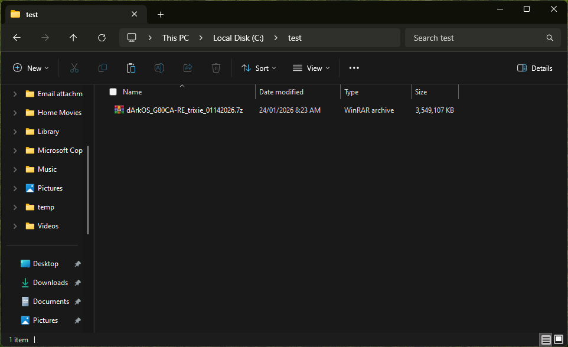Viewport: 568px width, 347px height.
Task: Open the New item dropdown button
Action: pyautogui.click(x=31, y=68)
